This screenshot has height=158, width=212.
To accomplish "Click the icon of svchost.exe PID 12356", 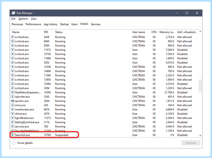I will [13, 67].
